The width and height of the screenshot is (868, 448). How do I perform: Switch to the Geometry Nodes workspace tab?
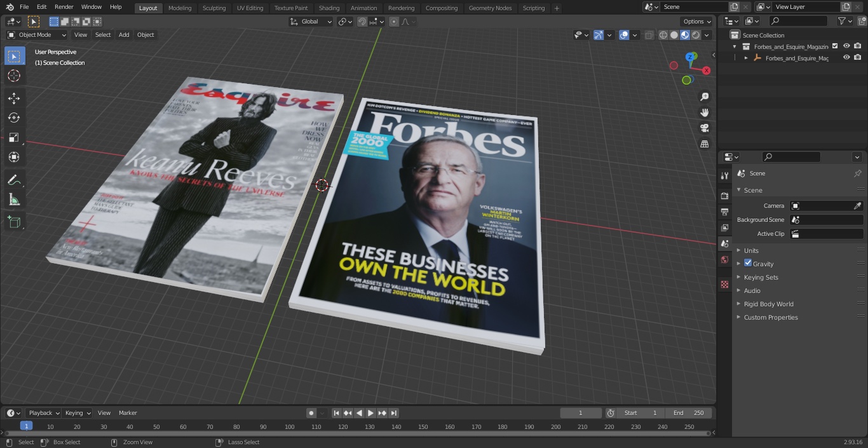pos(490,8)
